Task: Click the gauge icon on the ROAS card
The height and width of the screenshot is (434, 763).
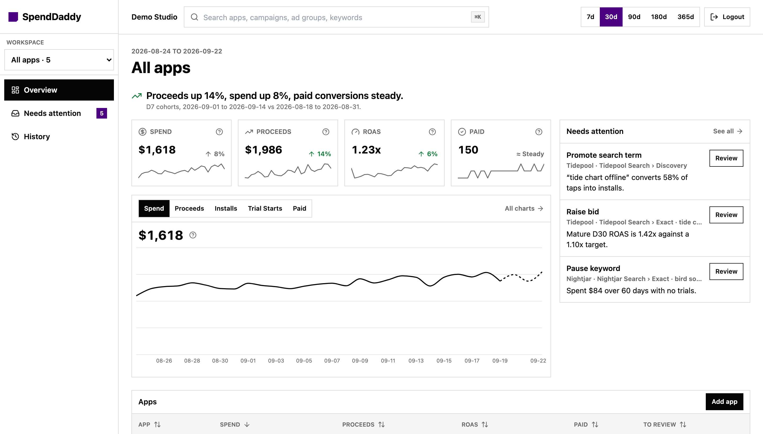Action: [355, 132]
